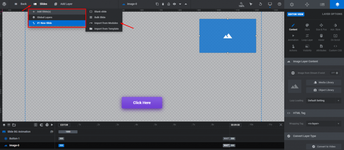
Task: Click the WordPress logo icon
Action: (x=4, y=4)
